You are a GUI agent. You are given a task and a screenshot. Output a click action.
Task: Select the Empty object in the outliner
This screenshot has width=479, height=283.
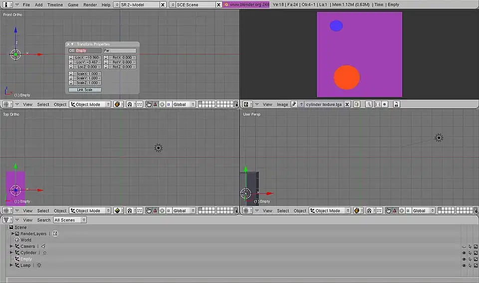(x=26, y=259)
